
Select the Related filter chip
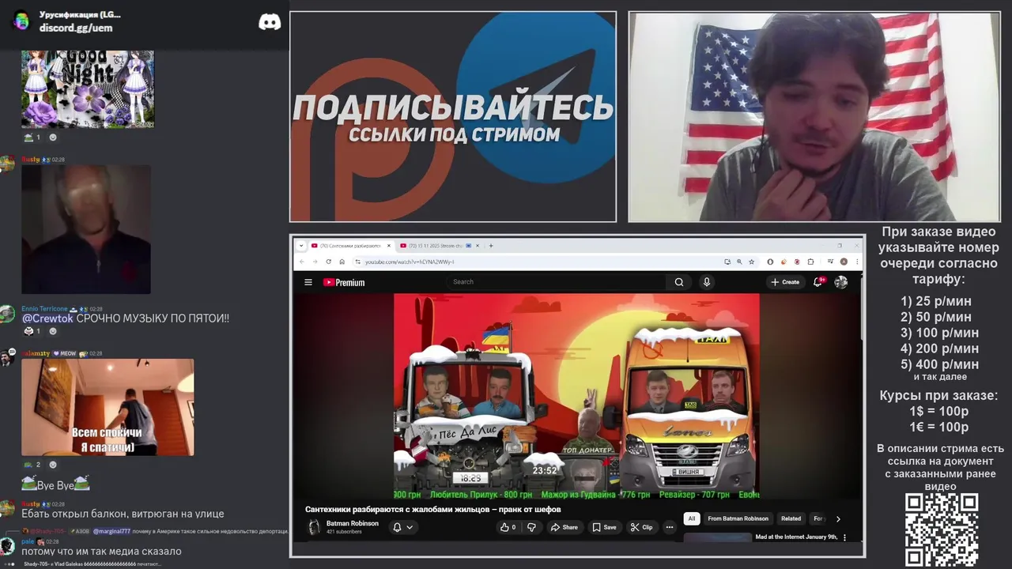click(791, 519)
